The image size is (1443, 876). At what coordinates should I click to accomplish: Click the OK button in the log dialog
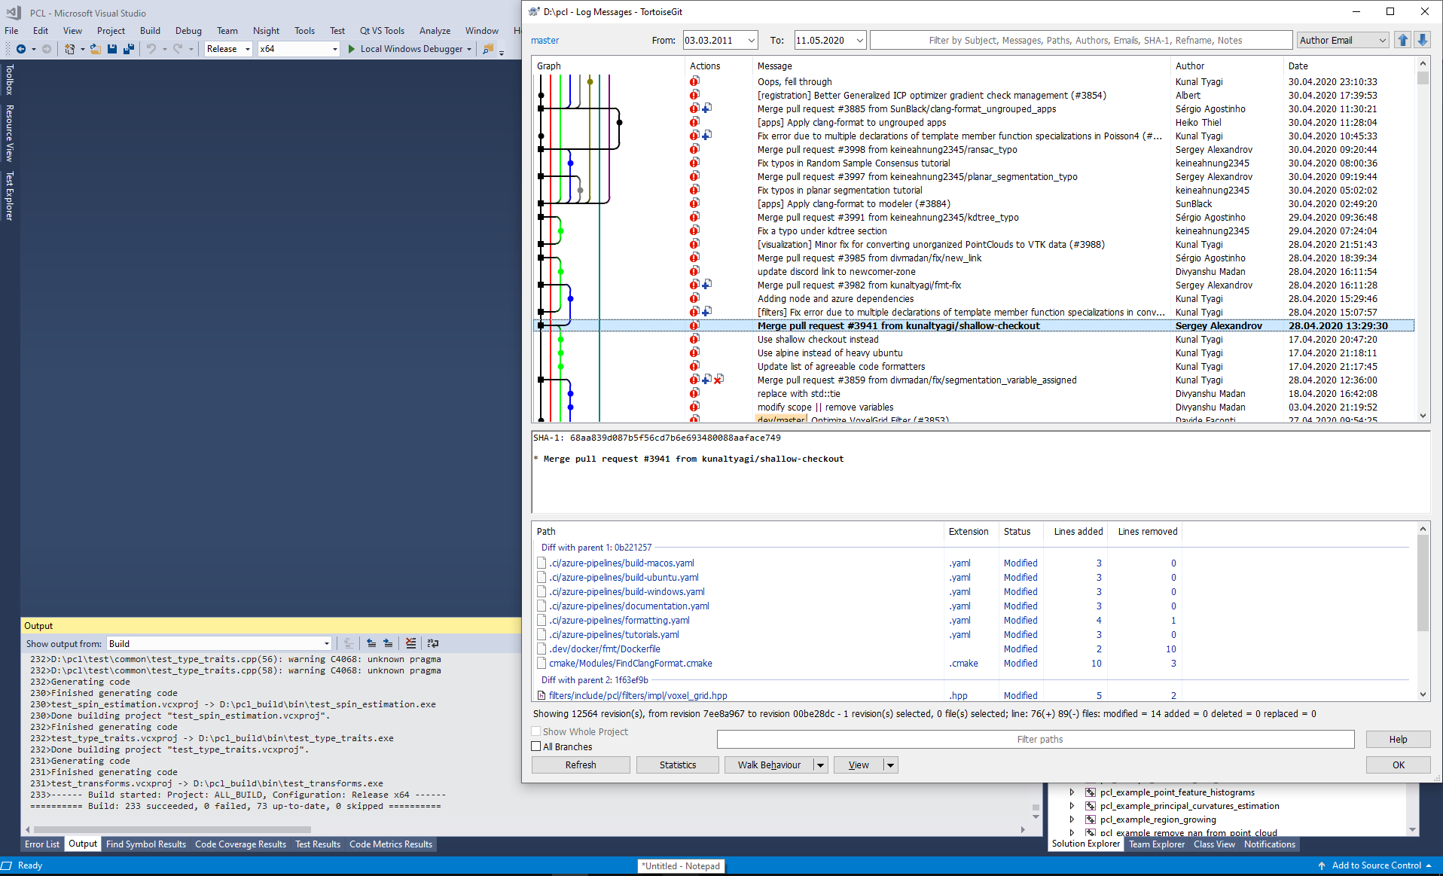pyautogui.click(x=1398, y=765)
